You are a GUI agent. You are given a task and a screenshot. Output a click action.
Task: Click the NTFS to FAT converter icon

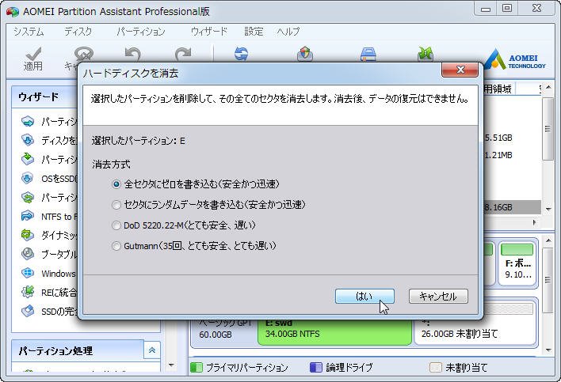(28, 216)
